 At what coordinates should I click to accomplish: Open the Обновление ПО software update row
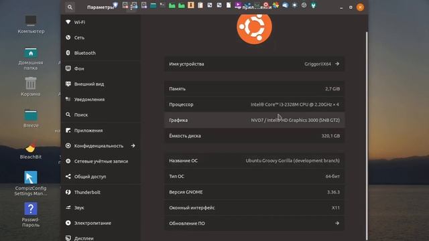click(x=254, y=223)
